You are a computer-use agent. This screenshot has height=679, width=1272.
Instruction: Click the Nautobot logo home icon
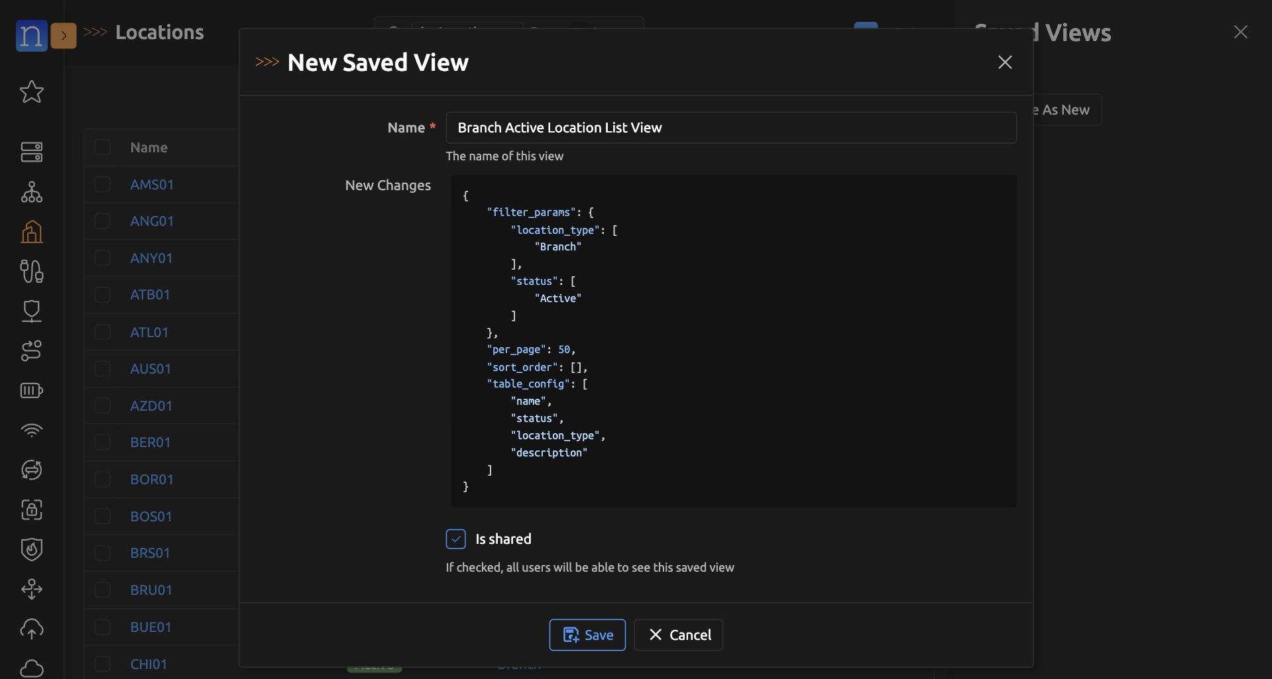click(x=31, y=35)
